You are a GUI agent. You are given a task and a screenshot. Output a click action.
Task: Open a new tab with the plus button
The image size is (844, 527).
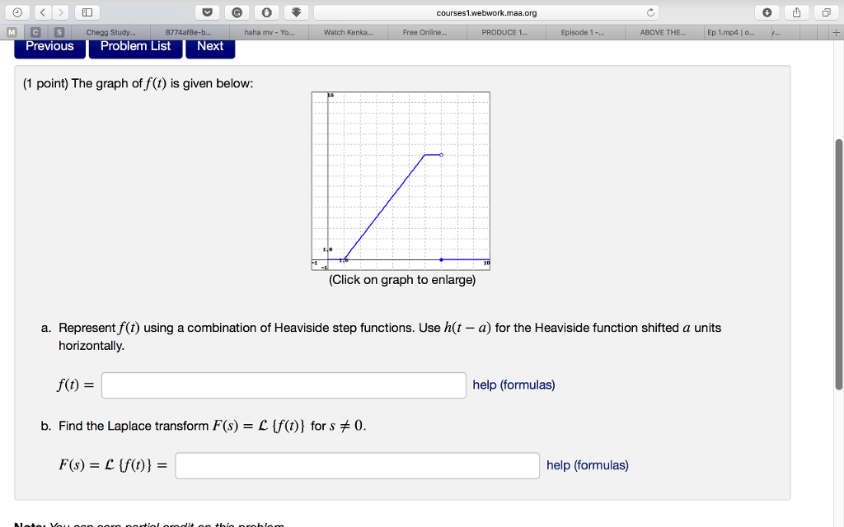coord(836,33)
